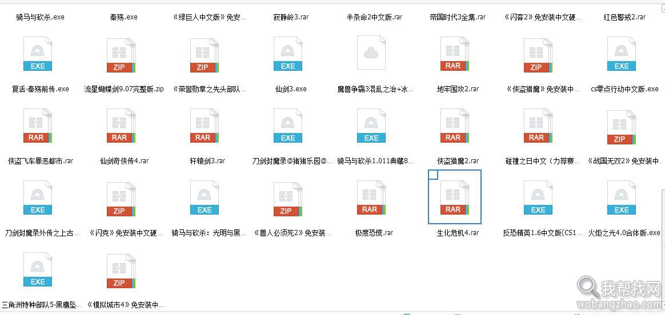Tick the checkbox on 生化危机4.rar
The height and width of the screenshot is (315, 665).
(433, 175)
